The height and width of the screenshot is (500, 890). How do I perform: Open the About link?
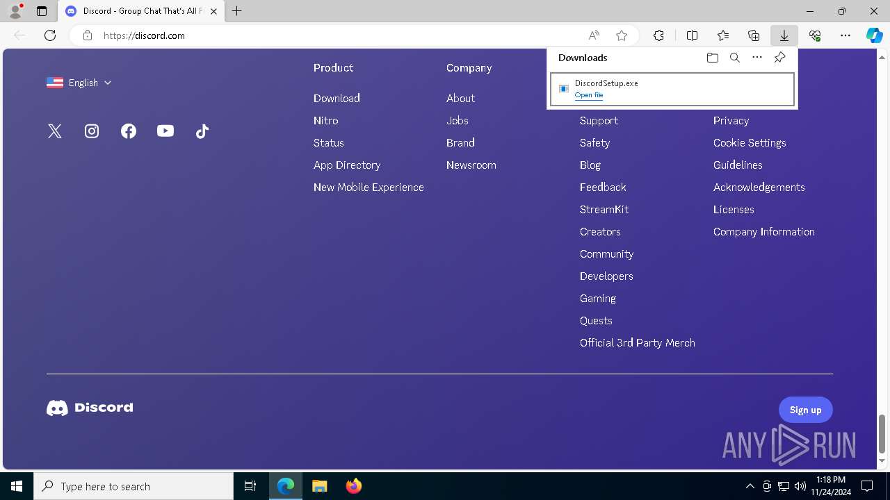460,98
